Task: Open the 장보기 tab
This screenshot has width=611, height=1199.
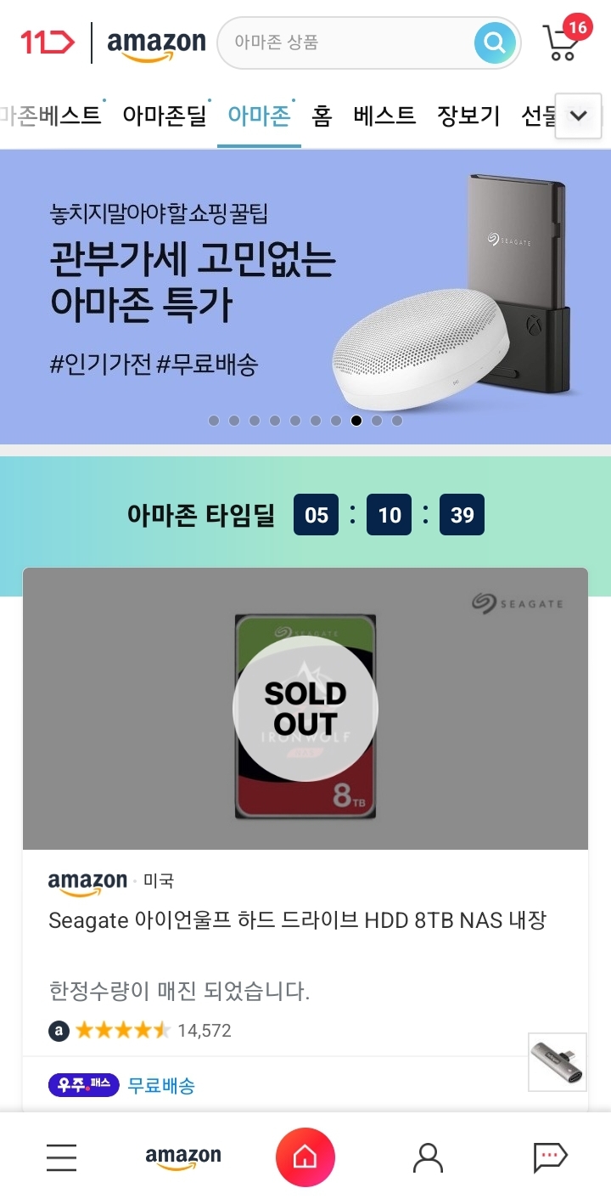Action: pos(468,116)
